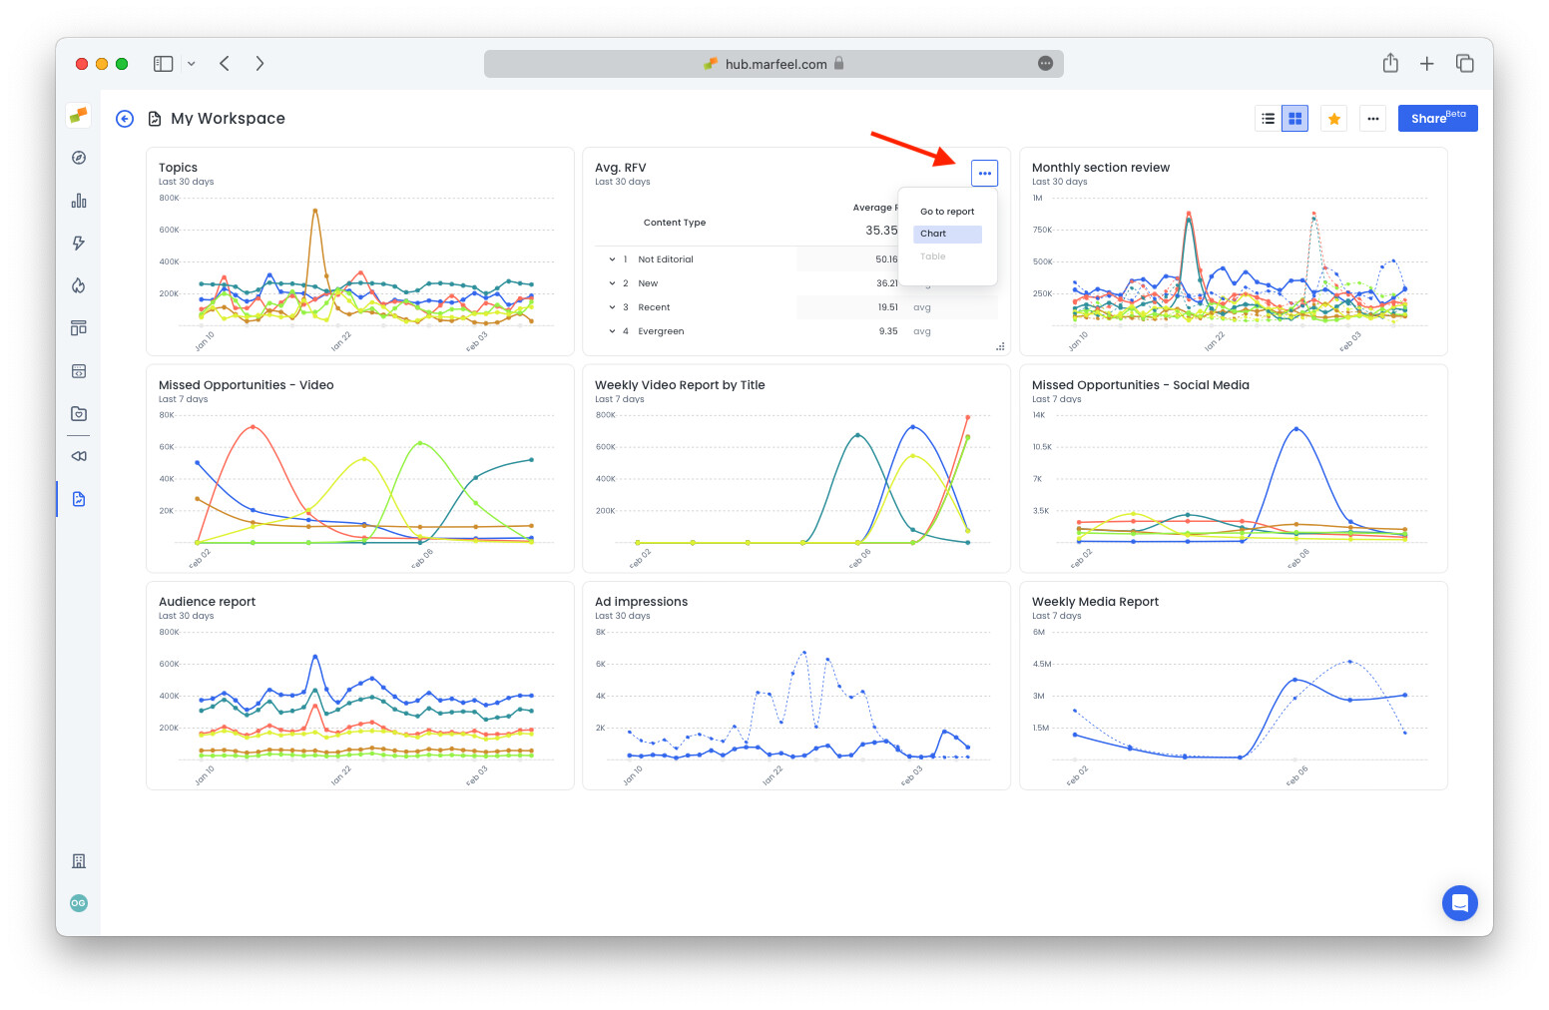Expand the Not Editorial content type row
1549x1010 pixels.
coord(612,258)
